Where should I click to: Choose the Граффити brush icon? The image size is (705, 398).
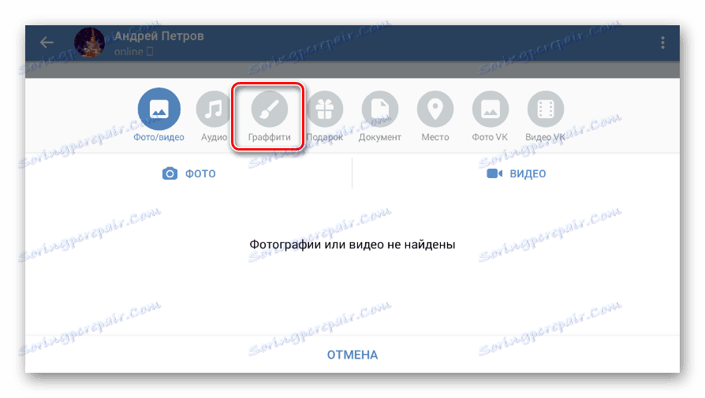[x=270, y=110]
